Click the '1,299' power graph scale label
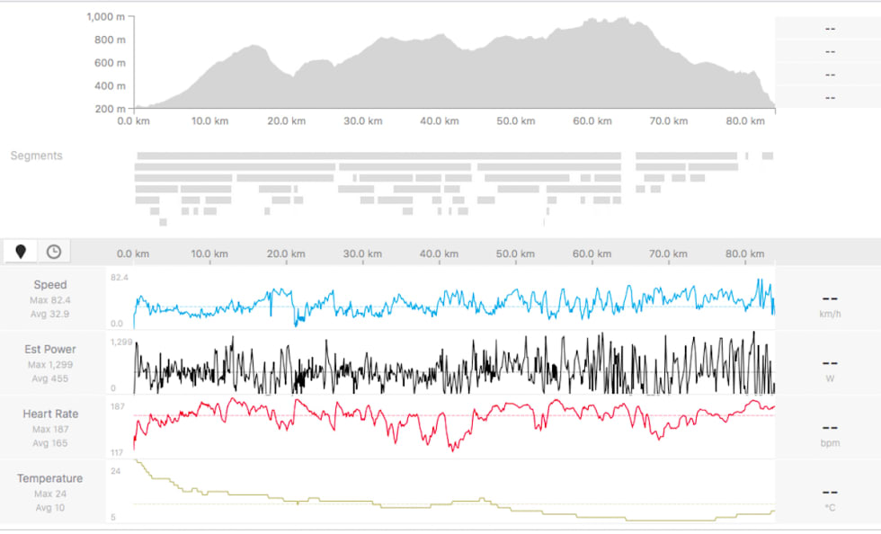The height and width of the screenshot is (534, 881). [121, 343]
